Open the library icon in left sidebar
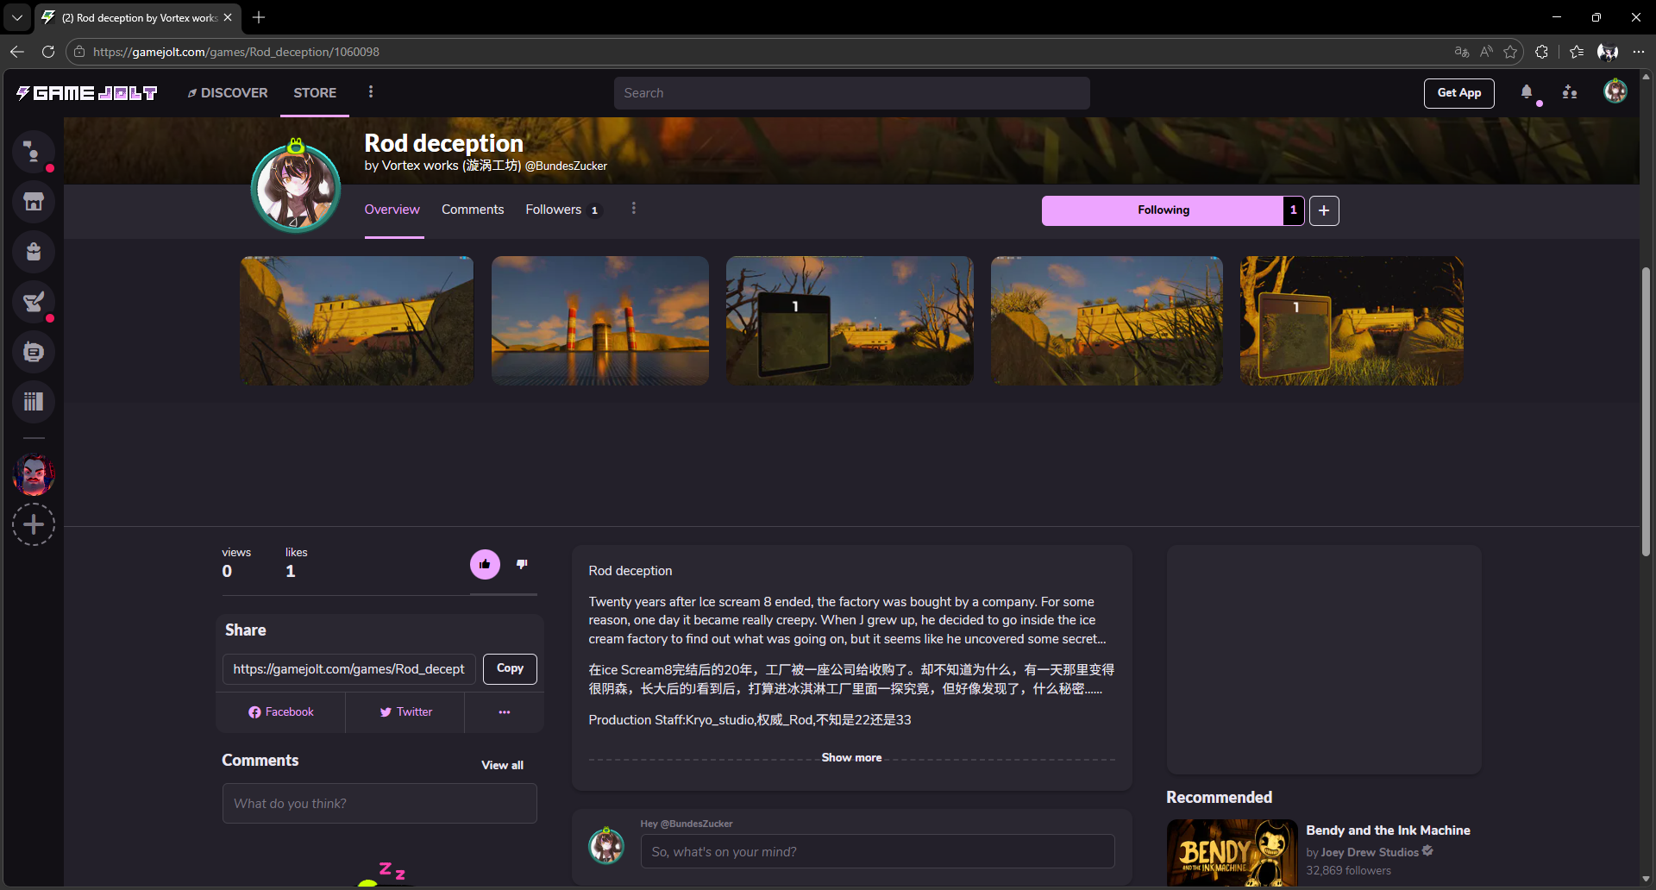The height and width of the screenshot is (890, 1656). (x=34, y=352)
